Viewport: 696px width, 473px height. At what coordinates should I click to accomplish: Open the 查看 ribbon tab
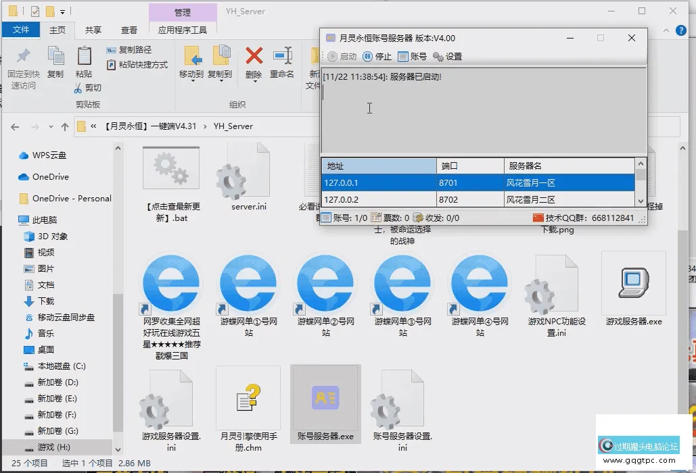(x=129, y=30)
